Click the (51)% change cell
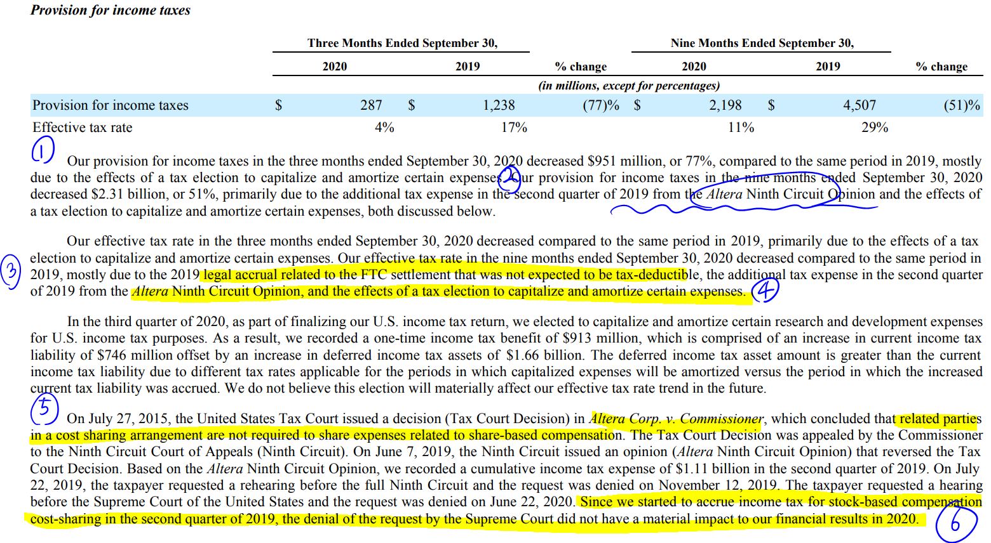991x543 pixels. coord(962,105)
